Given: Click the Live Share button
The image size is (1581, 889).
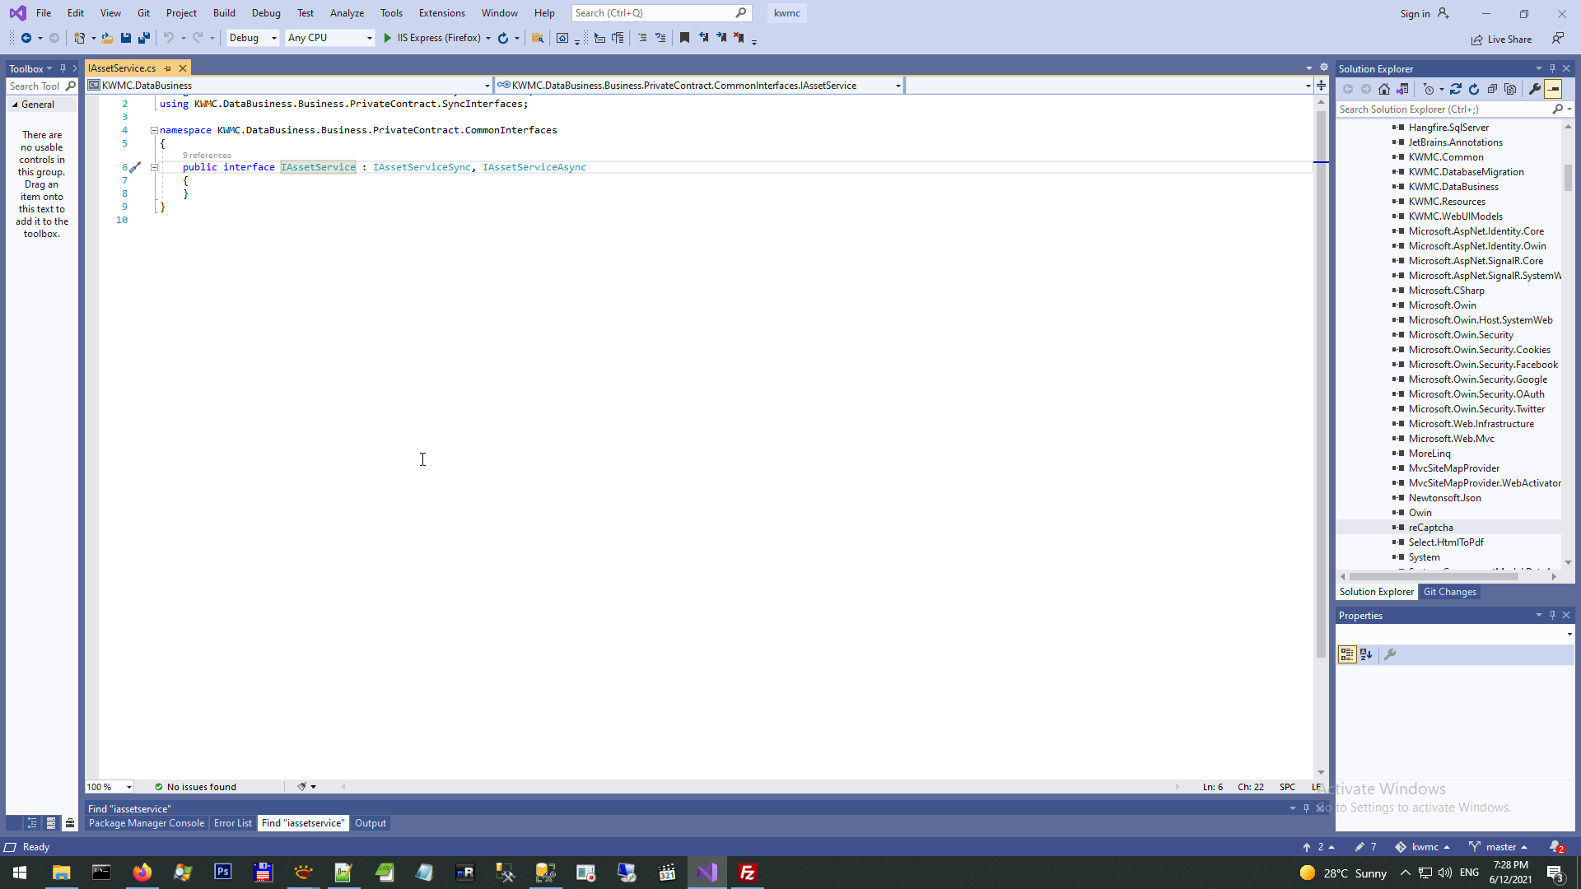Looking at the screenshot, I should pyautogui.click(x=1502, y=40).
